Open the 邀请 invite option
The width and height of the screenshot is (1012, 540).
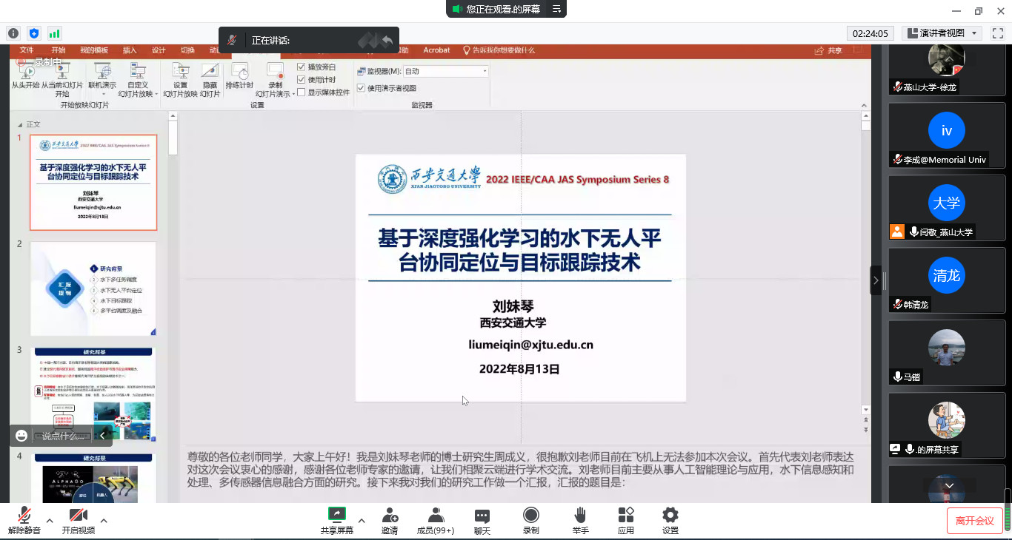coord(390,519)
